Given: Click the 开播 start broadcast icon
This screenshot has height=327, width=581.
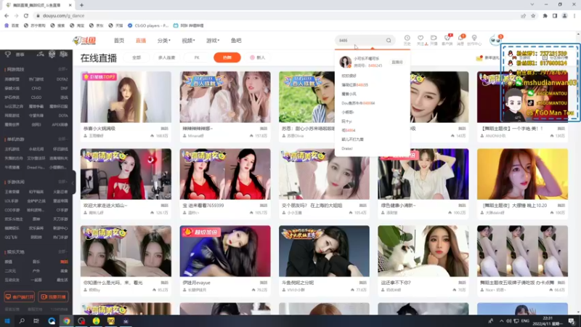Looking at the screenshot, I should point(434,40).
